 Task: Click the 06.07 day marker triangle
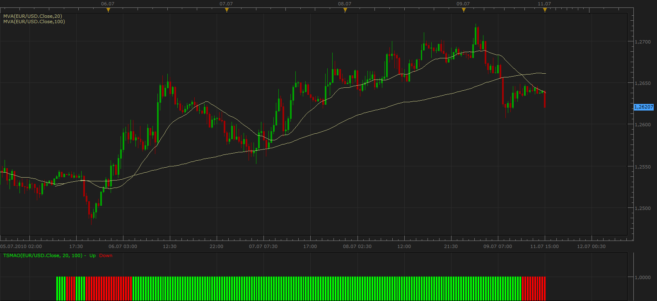click(x=108, y=10)
